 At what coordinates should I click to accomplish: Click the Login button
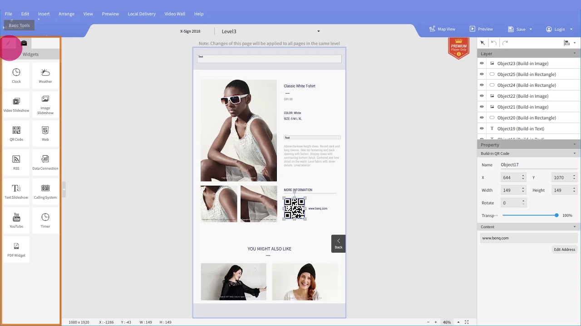click(556, 29)
